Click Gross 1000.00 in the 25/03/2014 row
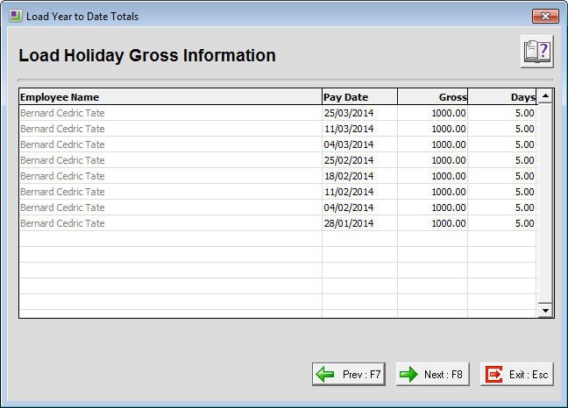Image resolution: width=568 pixels, height=408 pixels. [x=432, y=113]
